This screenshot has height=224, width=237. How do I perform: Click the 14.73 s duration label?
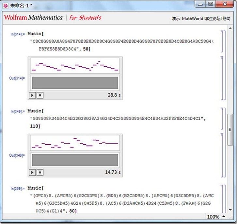point(113,172)
